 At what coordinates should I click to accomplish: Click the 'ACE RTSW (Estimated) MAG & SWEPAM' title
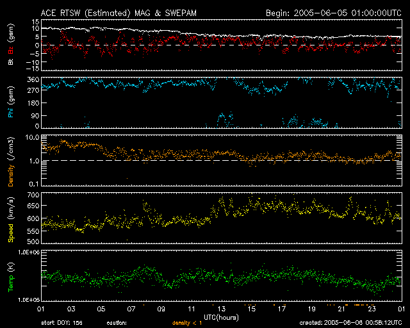[x=119, y=13]
